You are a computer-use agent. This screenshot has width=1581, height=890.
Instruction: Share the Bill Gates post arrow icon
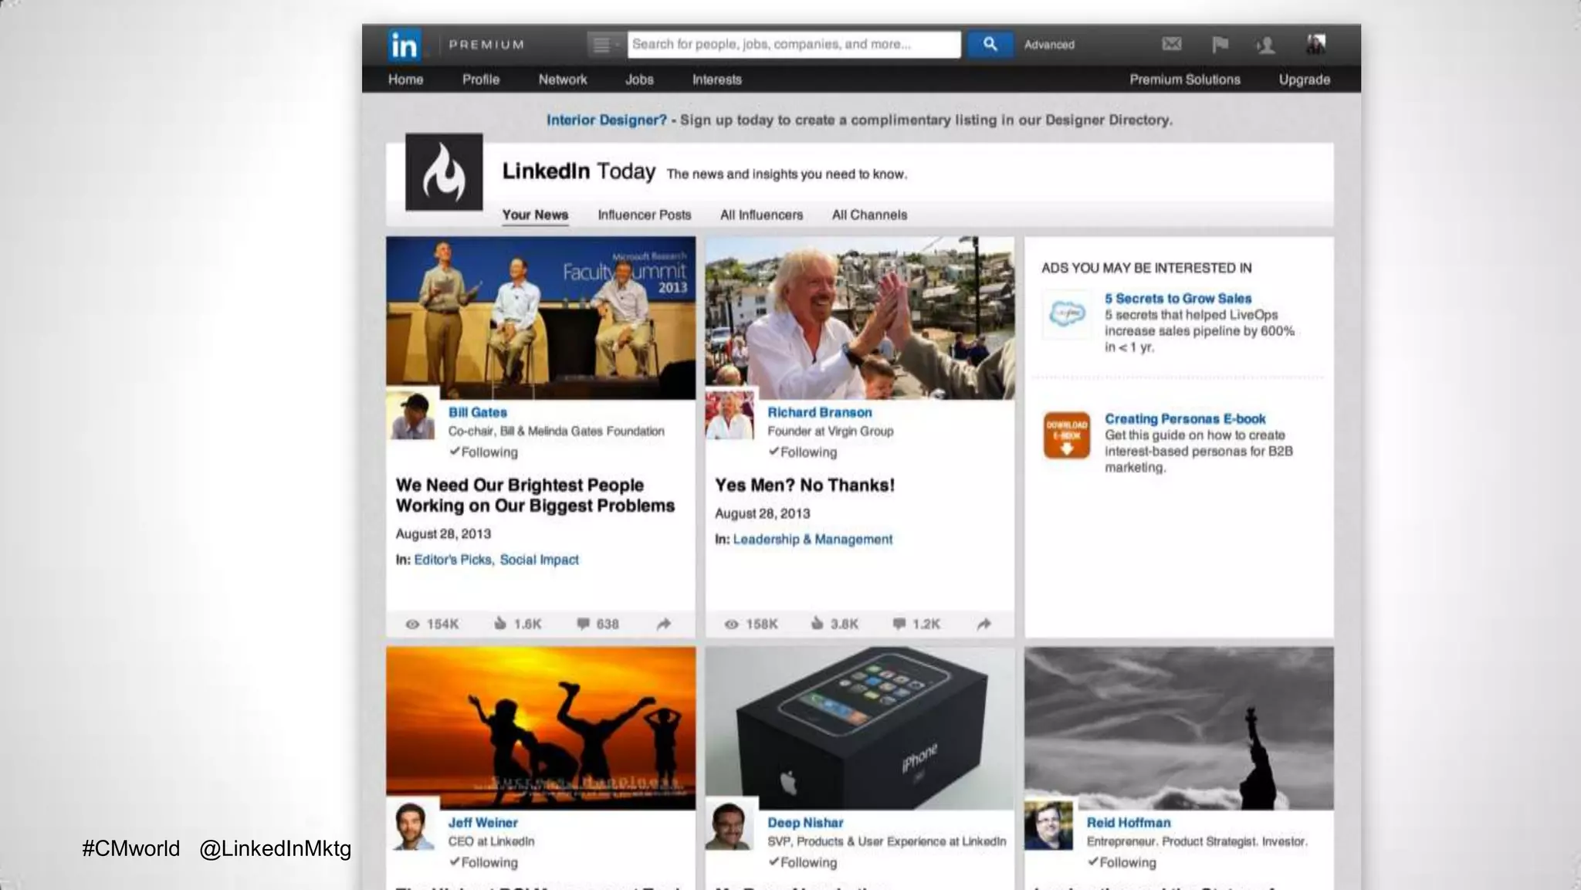tap(664, 624)
